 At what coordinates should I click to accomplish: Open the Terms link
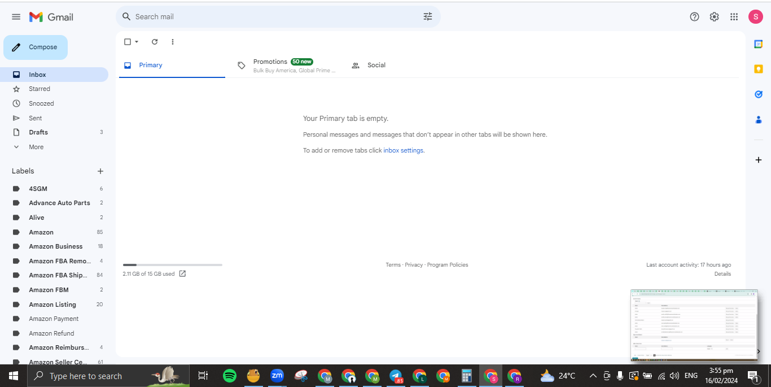[393, 265]
